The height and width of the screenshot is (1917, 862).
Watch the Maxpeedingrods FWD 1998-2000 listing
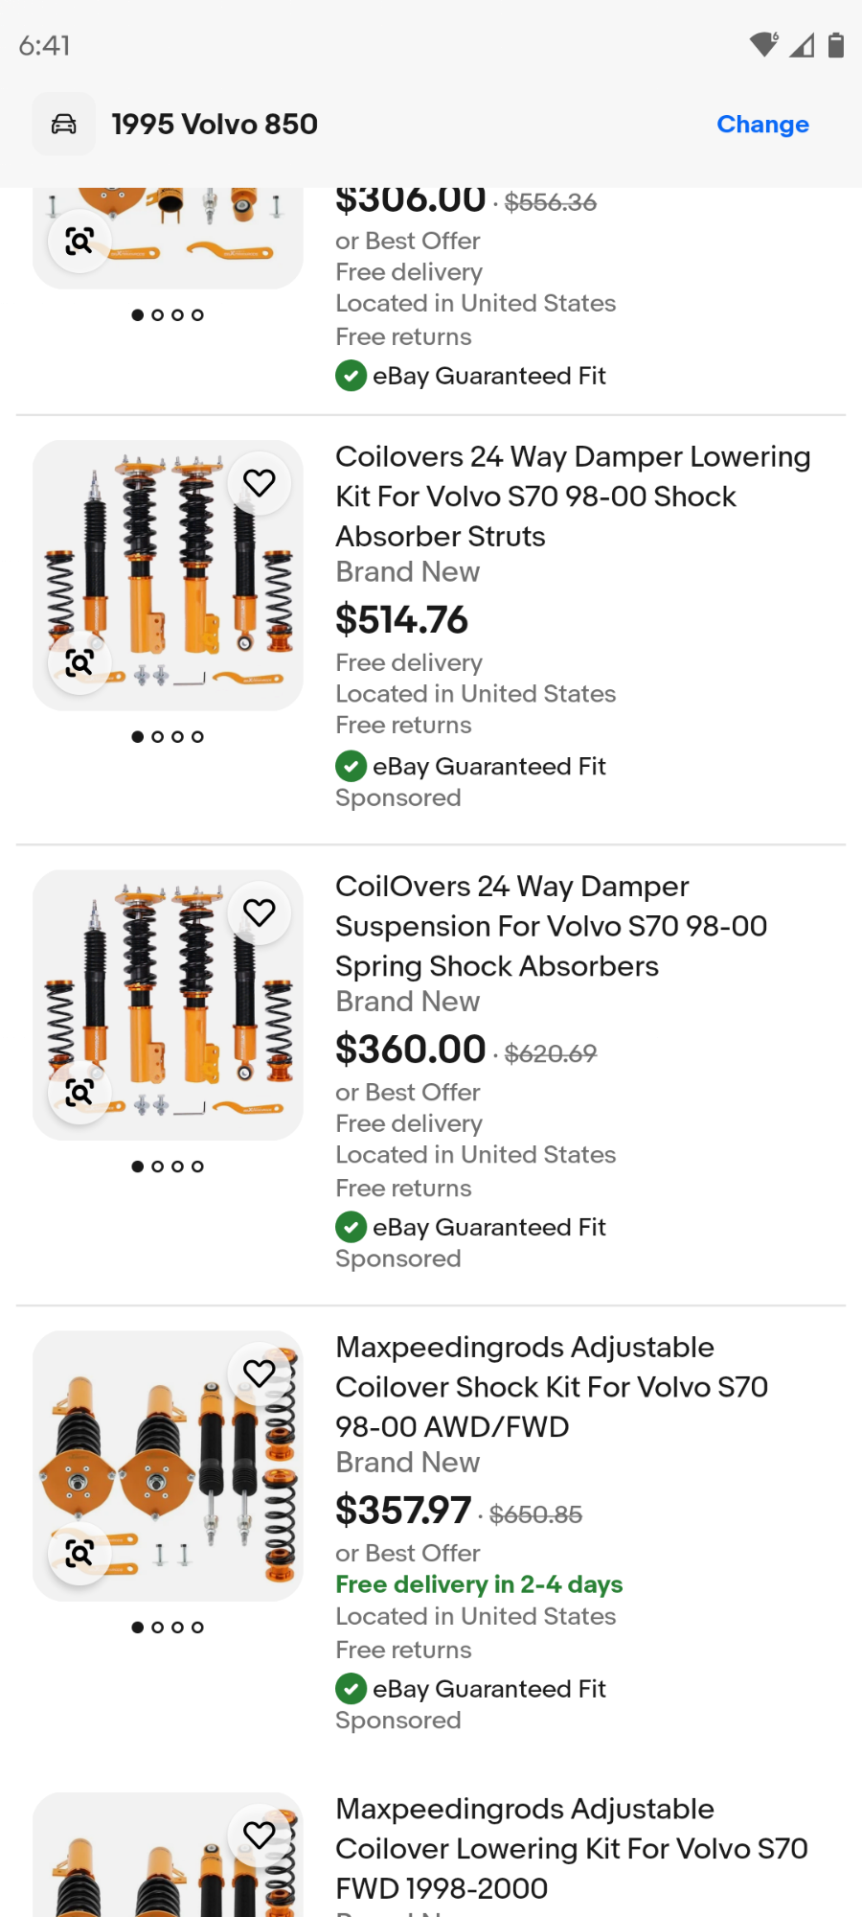(x=259, y=1834)
